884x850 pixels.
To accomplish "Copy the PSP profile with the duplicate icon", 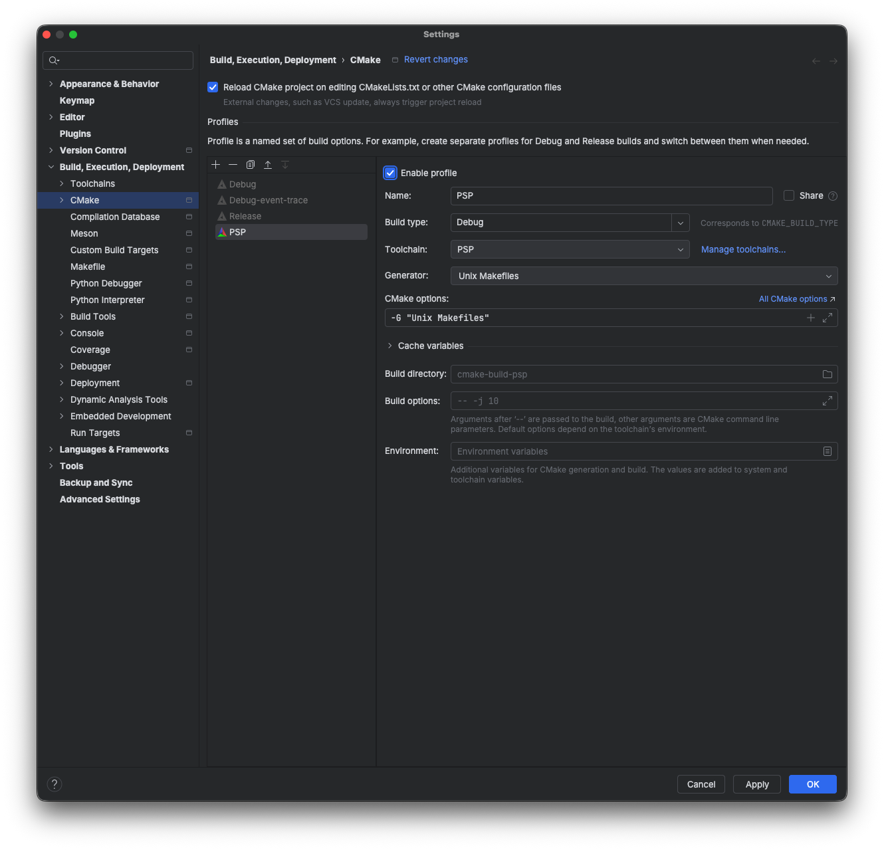I will [251, 164].
